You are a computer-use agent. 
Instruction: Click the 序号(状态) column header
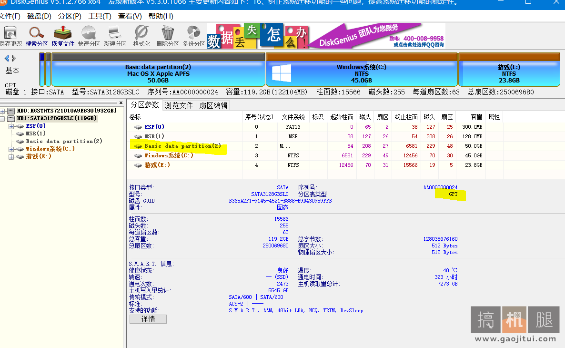[259, 117]
